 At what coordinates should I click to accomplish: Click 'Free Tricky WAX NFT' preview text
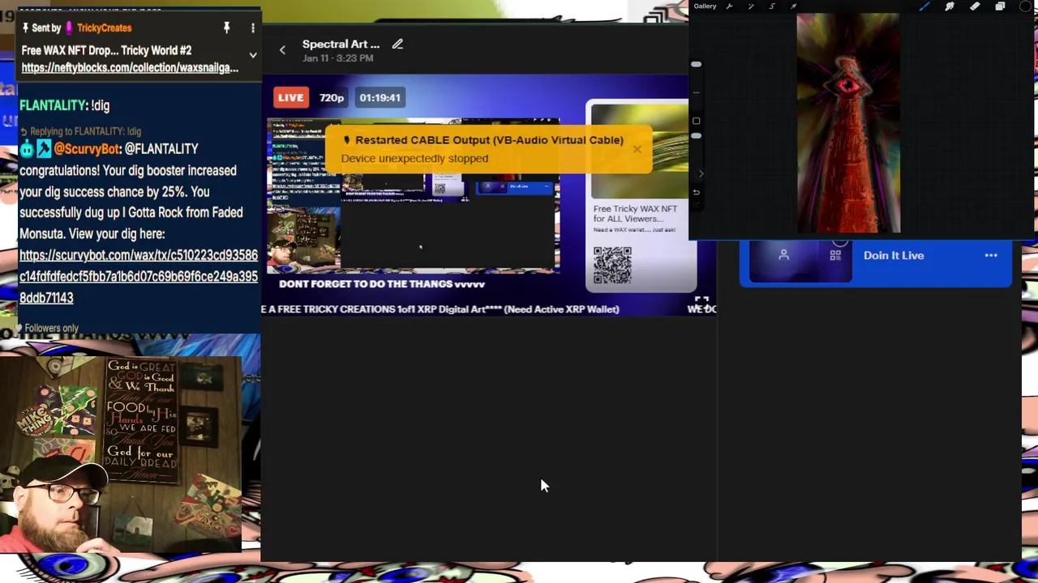point(635,214)
